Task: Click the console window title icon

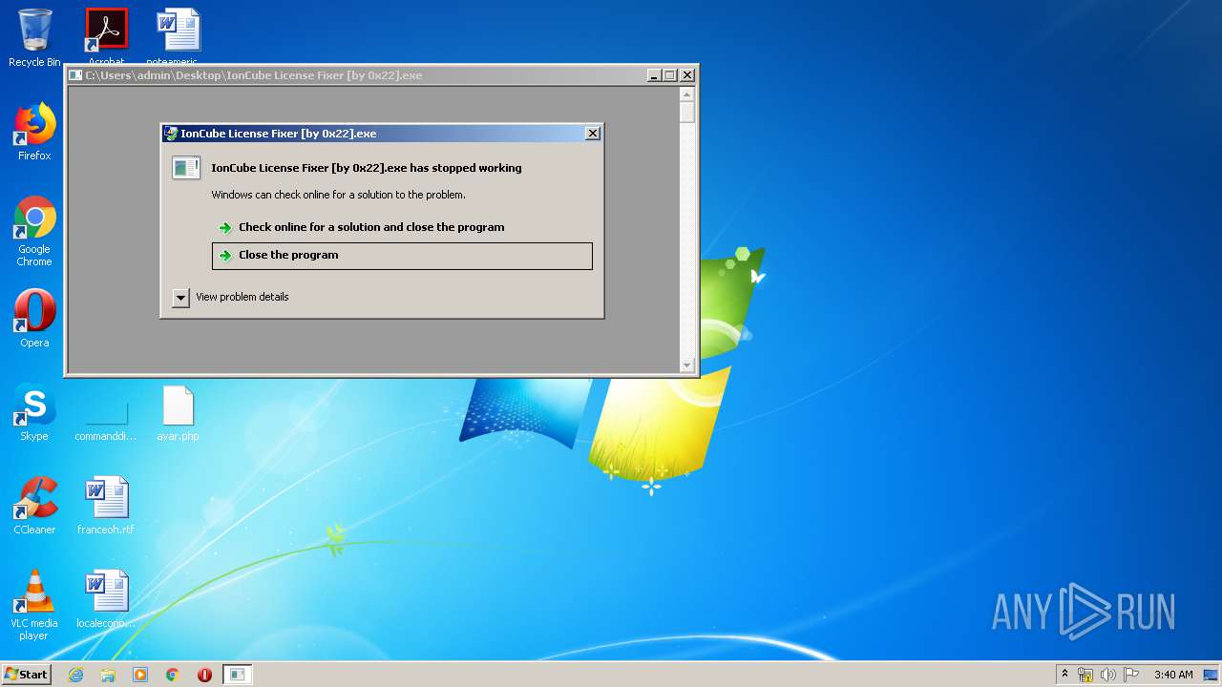Action: pyautogui.click(x=75, y=75)
